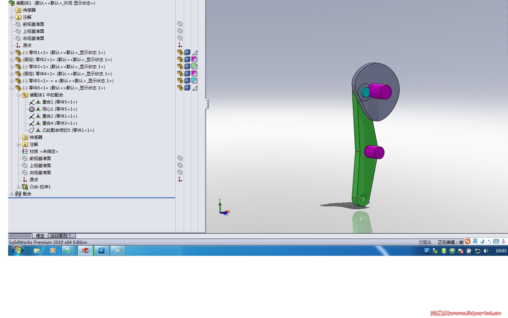Screen dimensions: 508x318
Task: Click the 材质 <未指定> material icon
Action: pos(25,152)
